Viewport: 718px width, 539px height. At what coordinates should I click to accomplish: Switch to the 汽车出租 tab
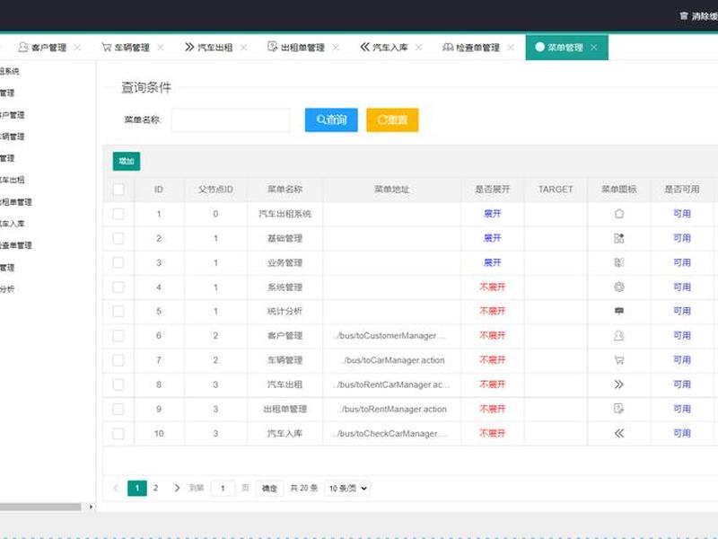215,48
